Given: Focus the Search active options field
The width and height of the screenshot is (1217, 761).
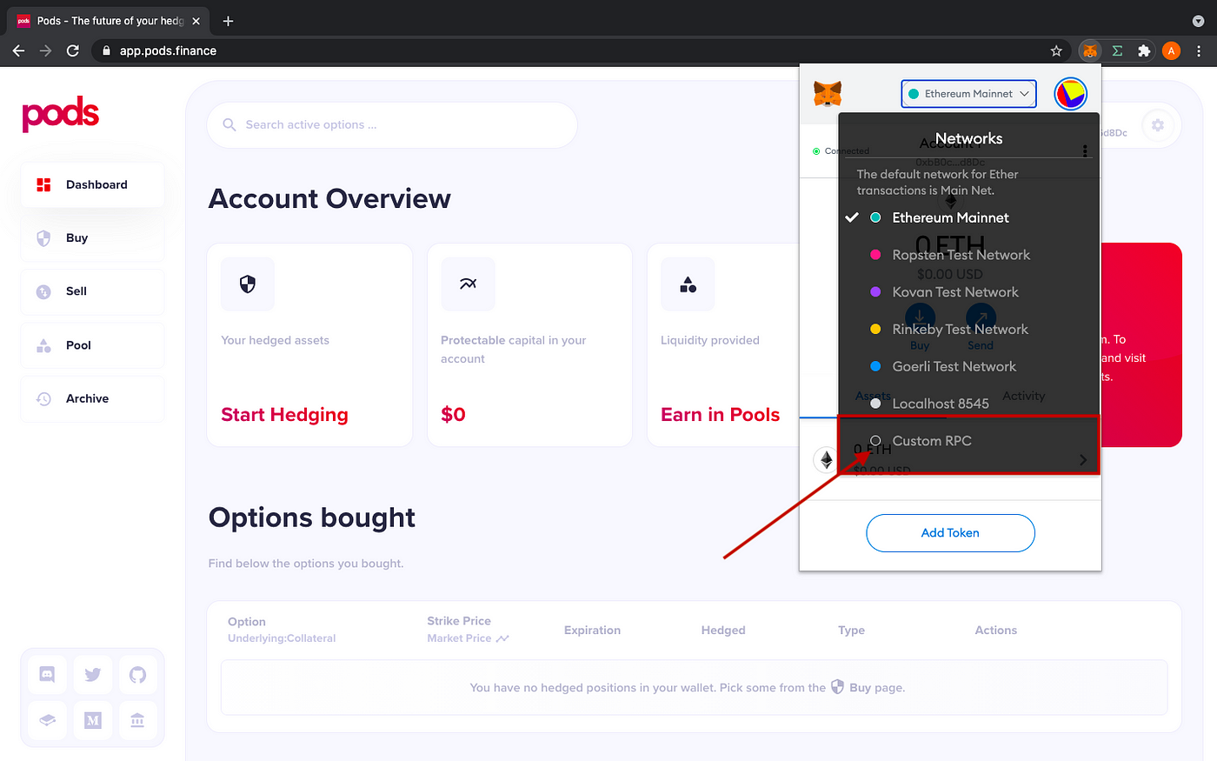Looking at the screenshot, I should click(392, 125).
